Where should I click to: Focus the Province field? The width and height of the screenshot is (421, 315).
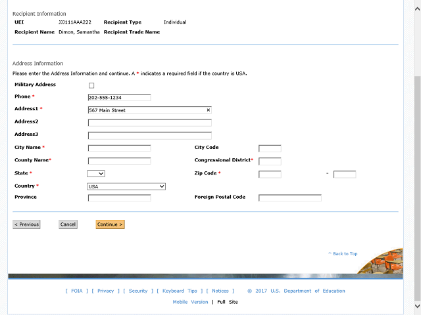pyautogui.click(x=119, y=198)
